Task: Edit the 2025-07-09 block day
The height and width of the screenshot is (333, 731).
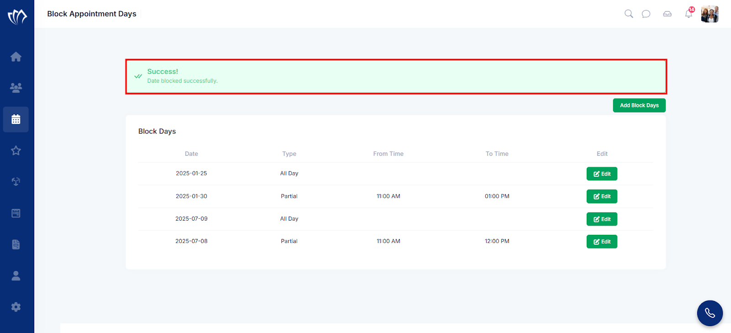Action: (x=602, y=219)
